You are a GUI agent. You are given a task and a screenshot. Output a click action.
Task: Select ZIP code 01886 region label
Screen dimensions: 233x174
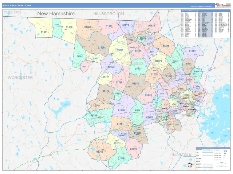(120, 50)
